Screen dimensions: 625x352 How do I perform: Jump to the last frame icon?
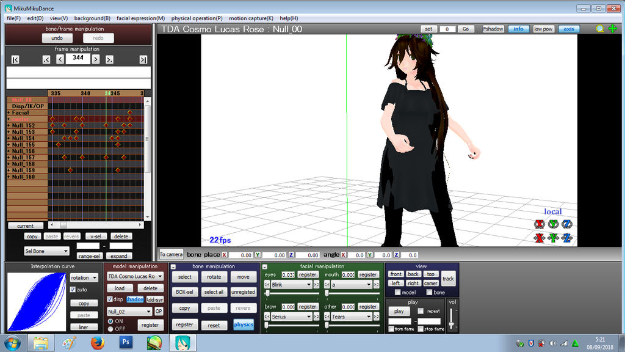pyautogui.click(x=143, y=59)
